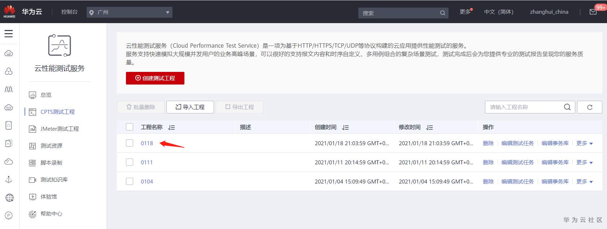
Task: Click the top search bar magnifier icon
Action: pyautogui.click(x=442, y=13)
